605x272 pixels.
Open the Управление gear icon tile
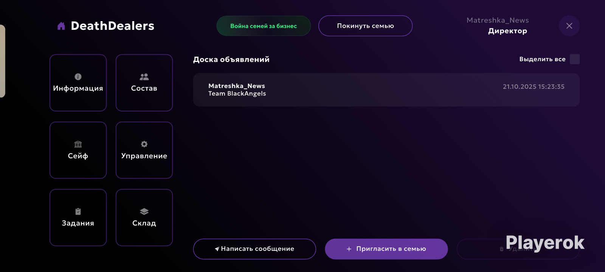144,150
